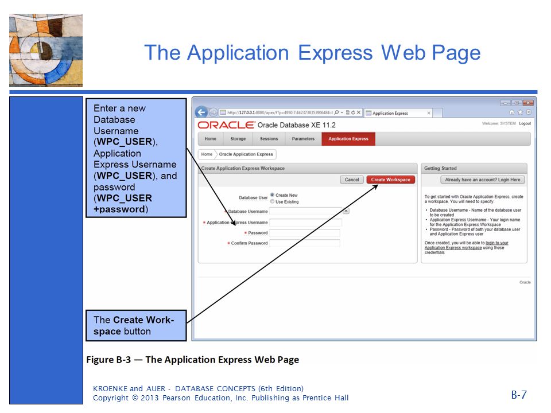551x413 pixels.
Task: Click the Database Username input field
Action: [305, 211]
